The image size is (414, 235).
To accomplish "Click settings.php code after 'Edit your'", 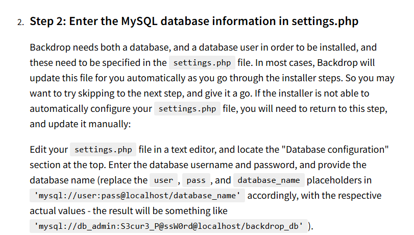I will pyautogui.click(x=103, y=150).
